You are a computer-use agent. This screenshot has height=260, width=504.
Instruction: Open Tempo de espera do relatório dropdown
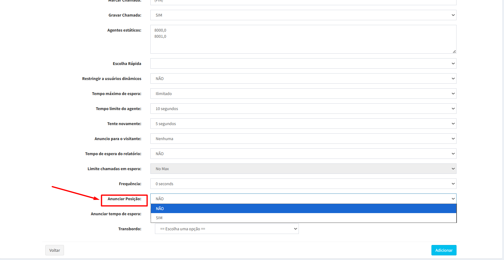pos(303,154)
